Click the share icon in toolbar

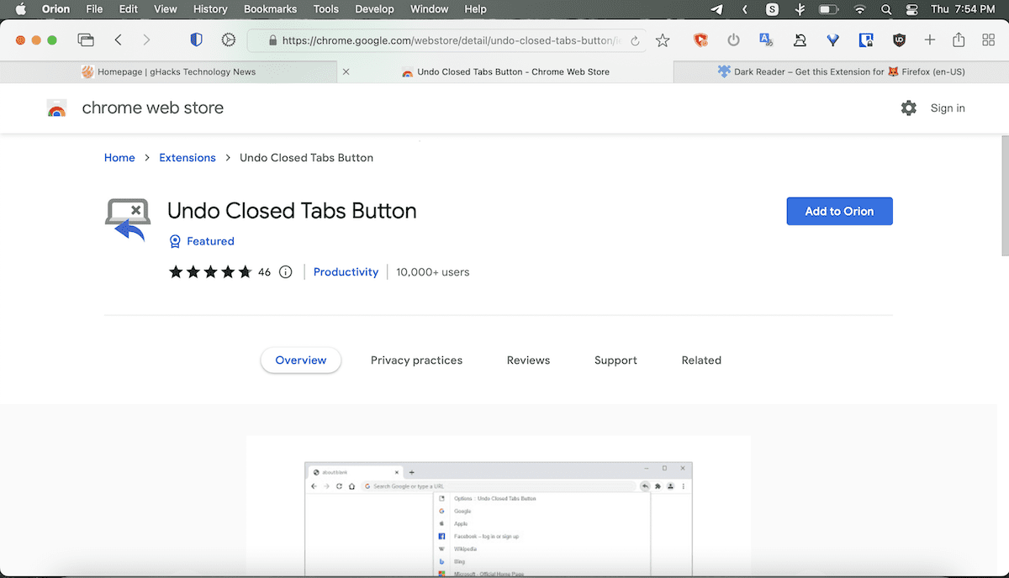pyautogui.click(x=959, y=39)
